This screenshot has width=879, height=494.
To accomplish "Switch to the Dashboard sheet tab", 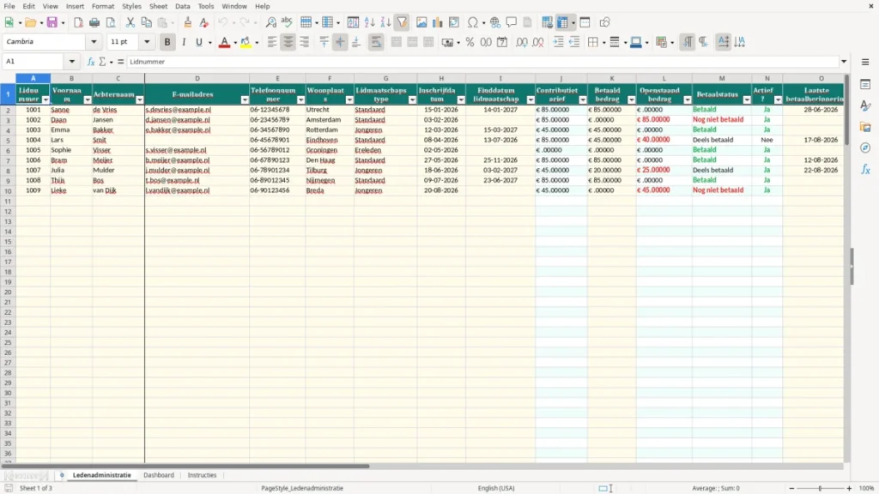I will 159,475.
